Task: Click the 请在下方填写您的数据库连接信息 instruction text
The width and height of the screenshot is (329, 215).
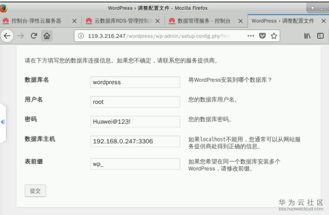Action: coord(121,61)
